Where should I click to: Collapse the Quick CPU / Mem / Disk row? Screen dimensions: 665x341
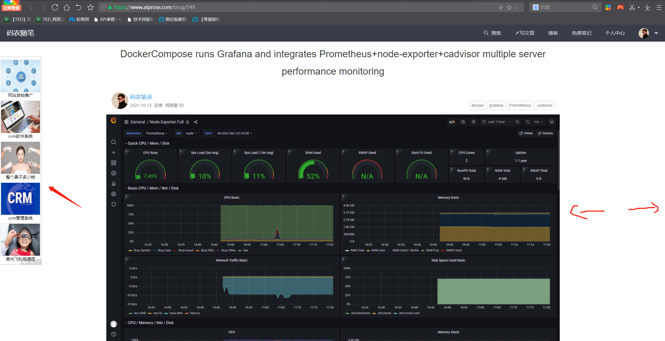click(x=147, y=143)
